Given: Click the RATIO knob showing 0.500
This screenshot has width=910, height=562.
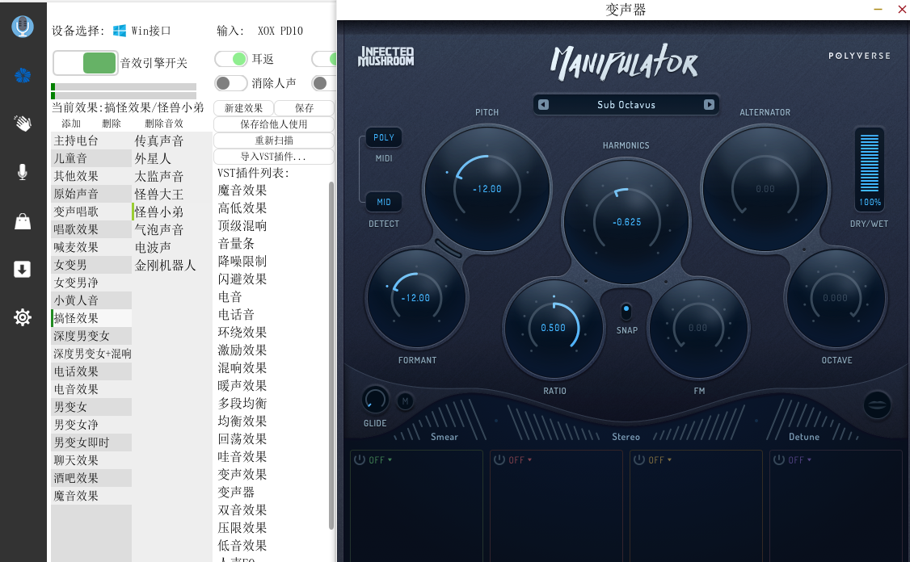Looking at the screenshot, I should coord(553,328).
